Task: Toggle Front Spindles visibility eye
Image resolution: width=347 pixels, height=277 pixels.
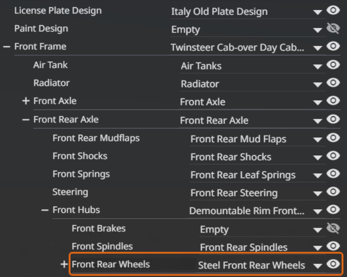Action: pos(333,246)
